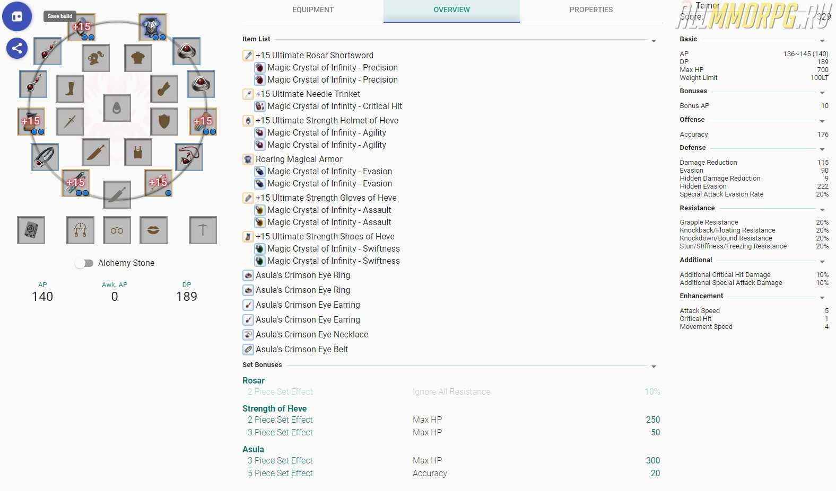Open the underwear outfit slot
The width and height of the screenshot is (836, 491).
point(138,153)
